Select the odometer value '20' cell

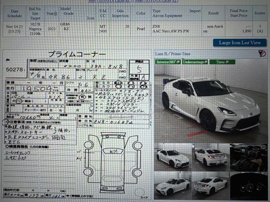tap(120, 29)
